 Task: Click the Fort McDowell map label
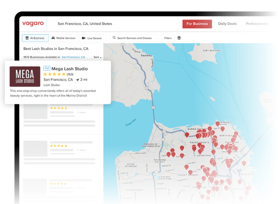pos(212,51)
